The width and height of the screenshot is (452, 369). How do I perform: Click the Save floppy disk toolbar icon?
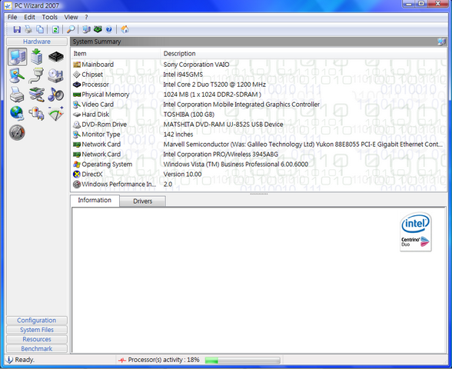click(x=17, y=29)
